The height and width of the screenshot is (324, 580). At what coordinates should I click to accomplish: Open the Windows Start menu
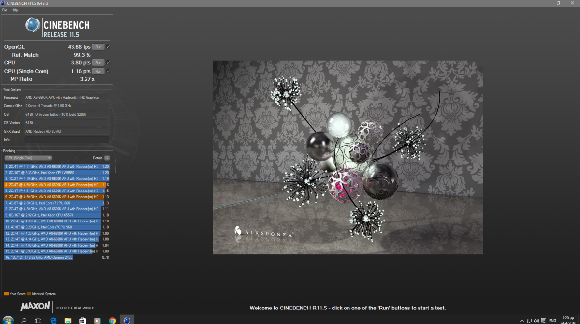point(8,320)
